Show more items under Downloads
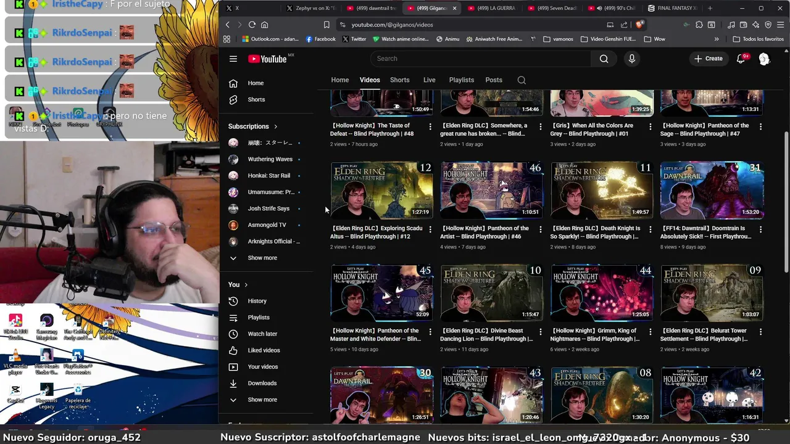790x444 pixels. coord(262,400)
